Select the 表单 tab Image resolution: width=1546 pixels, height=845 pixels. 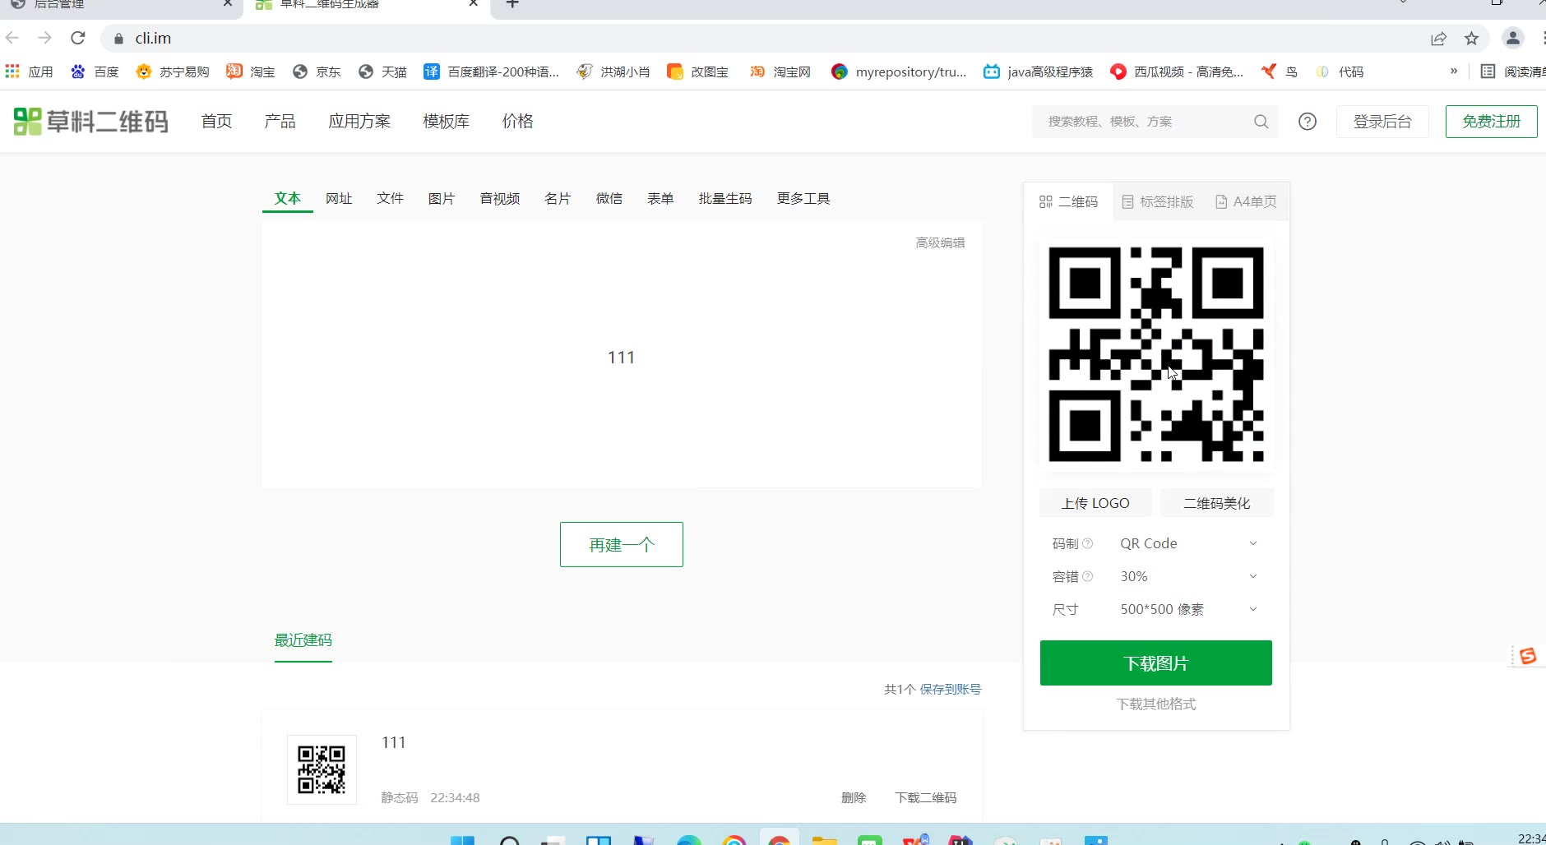click(x=660, y=198)
